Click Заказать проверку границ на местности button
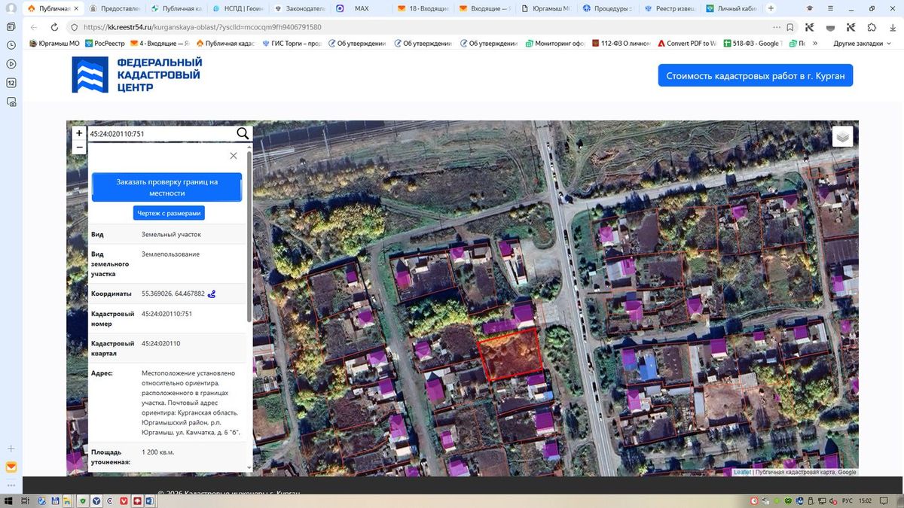904x508 pixels. [x=166, y=187]
